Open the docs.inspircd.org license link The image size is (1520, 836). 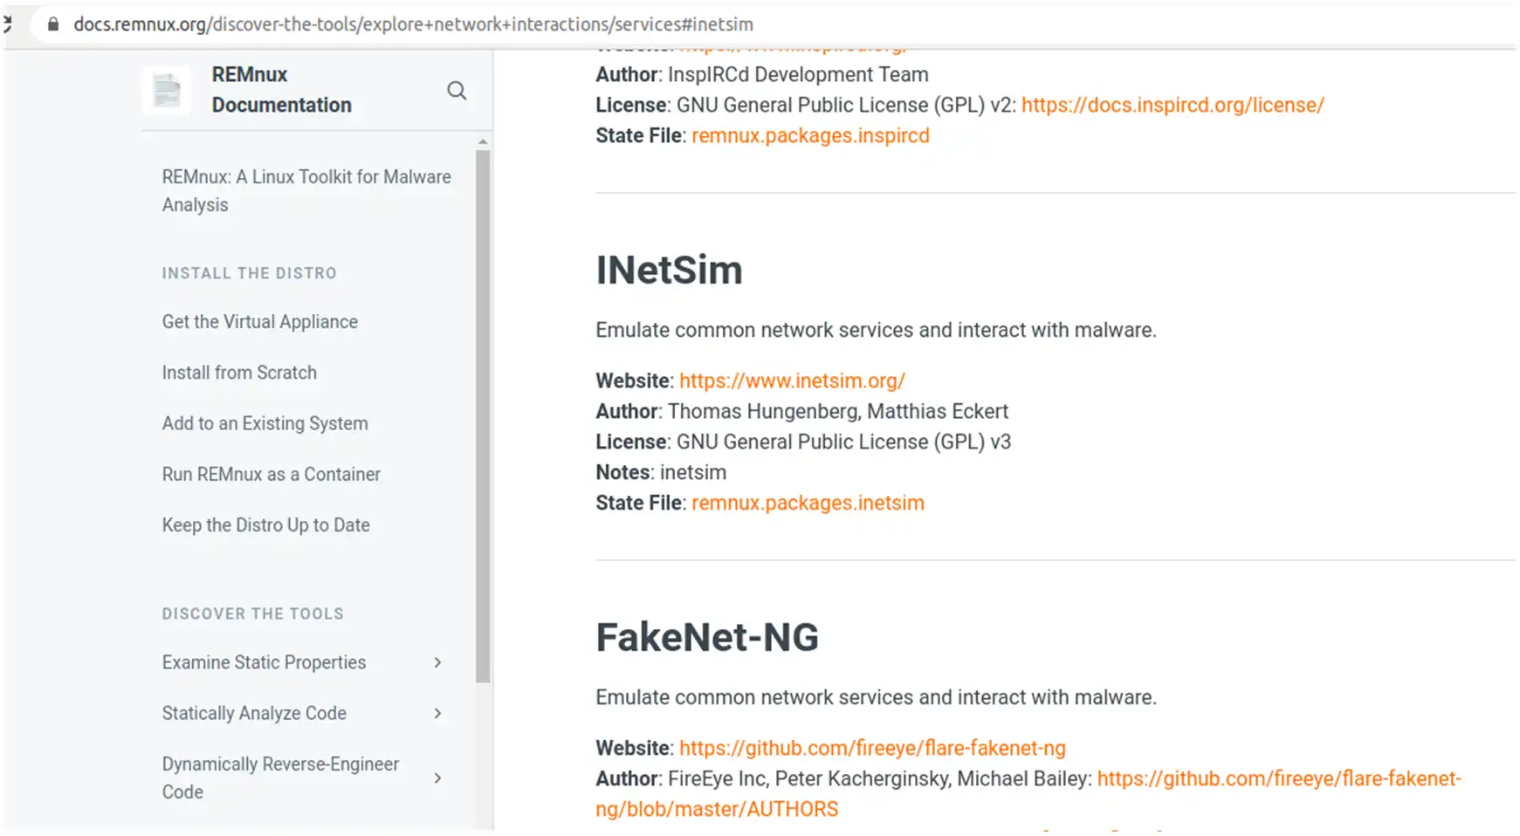(1173, 106)
